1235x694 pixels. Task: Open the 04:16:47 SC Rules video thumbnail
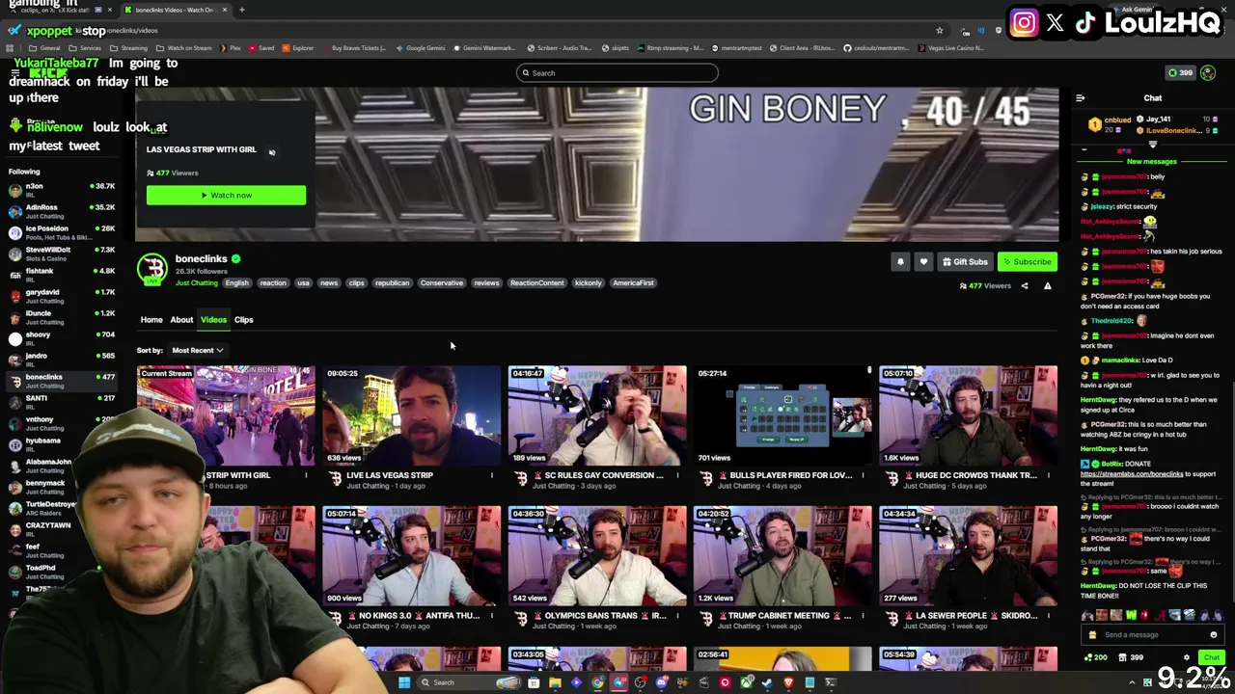coord(597,415)
